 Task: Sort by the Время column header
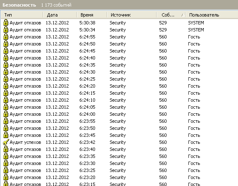tap(92, 15)
